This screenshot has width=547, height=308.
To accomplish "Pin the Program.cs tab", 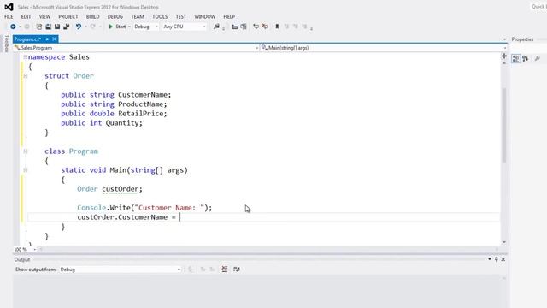I will (47, 39).
